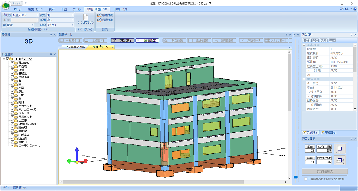Open the 投影 dropdown showing アイソメ
The image size is (358, 191).
pos(73,25)
